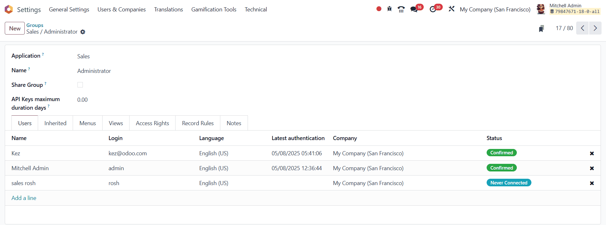This screenshot has height=225, width=606.
Task: Sort by the Status column header
Action: (494, 138)
